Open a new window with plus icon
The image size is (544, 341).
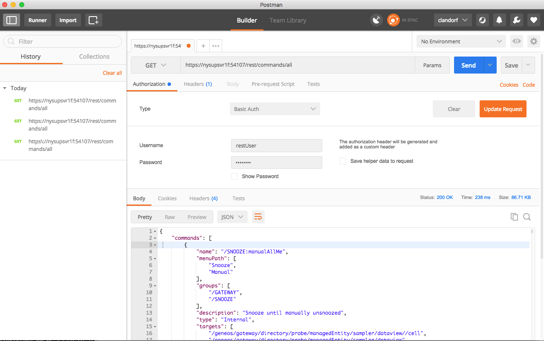coord(94,20)
